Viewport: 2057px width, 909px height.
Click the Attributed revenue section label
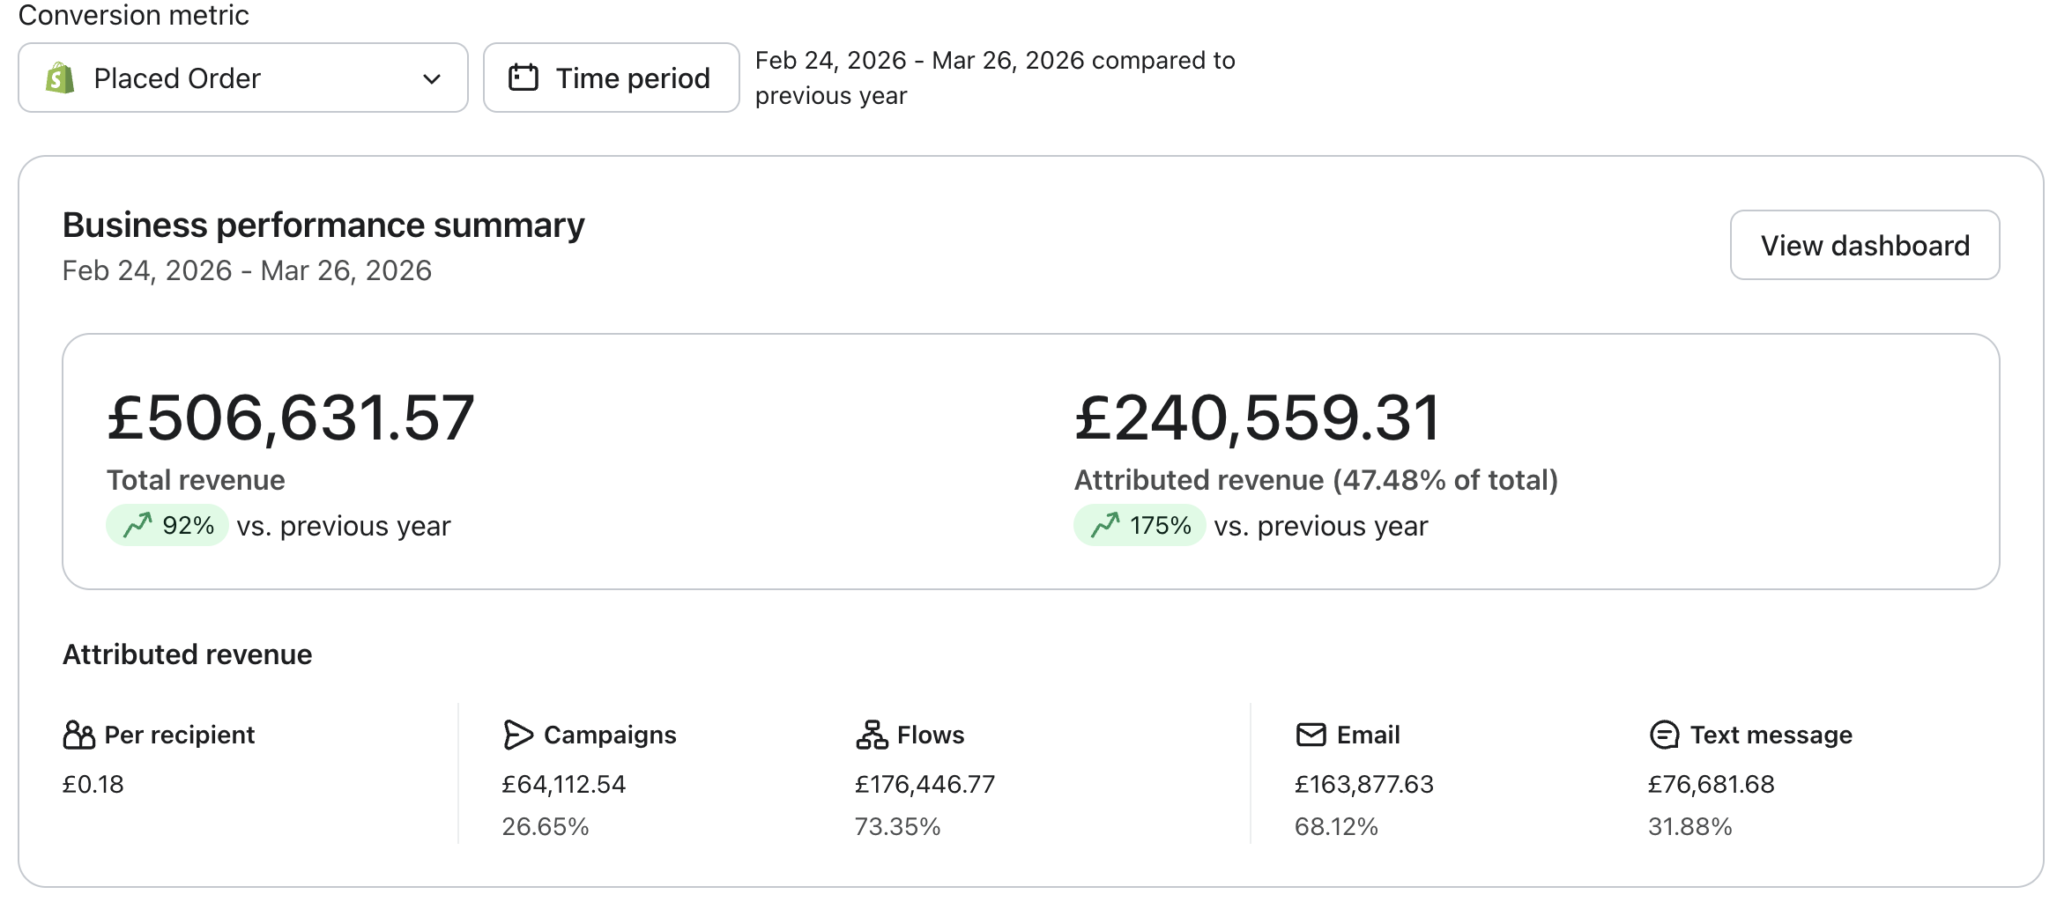(186, 654)
